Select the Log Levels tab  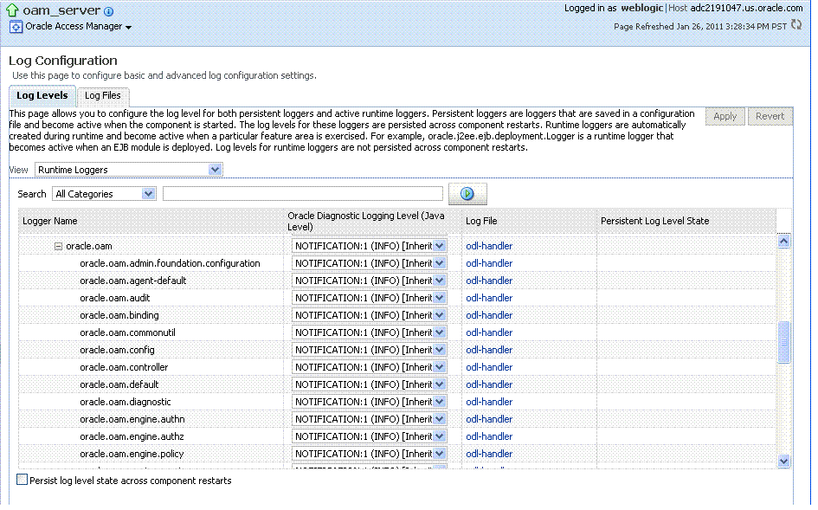42,95
